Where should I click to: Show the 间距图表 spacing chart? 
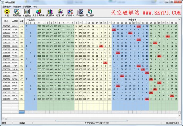(x=50, y=12)
